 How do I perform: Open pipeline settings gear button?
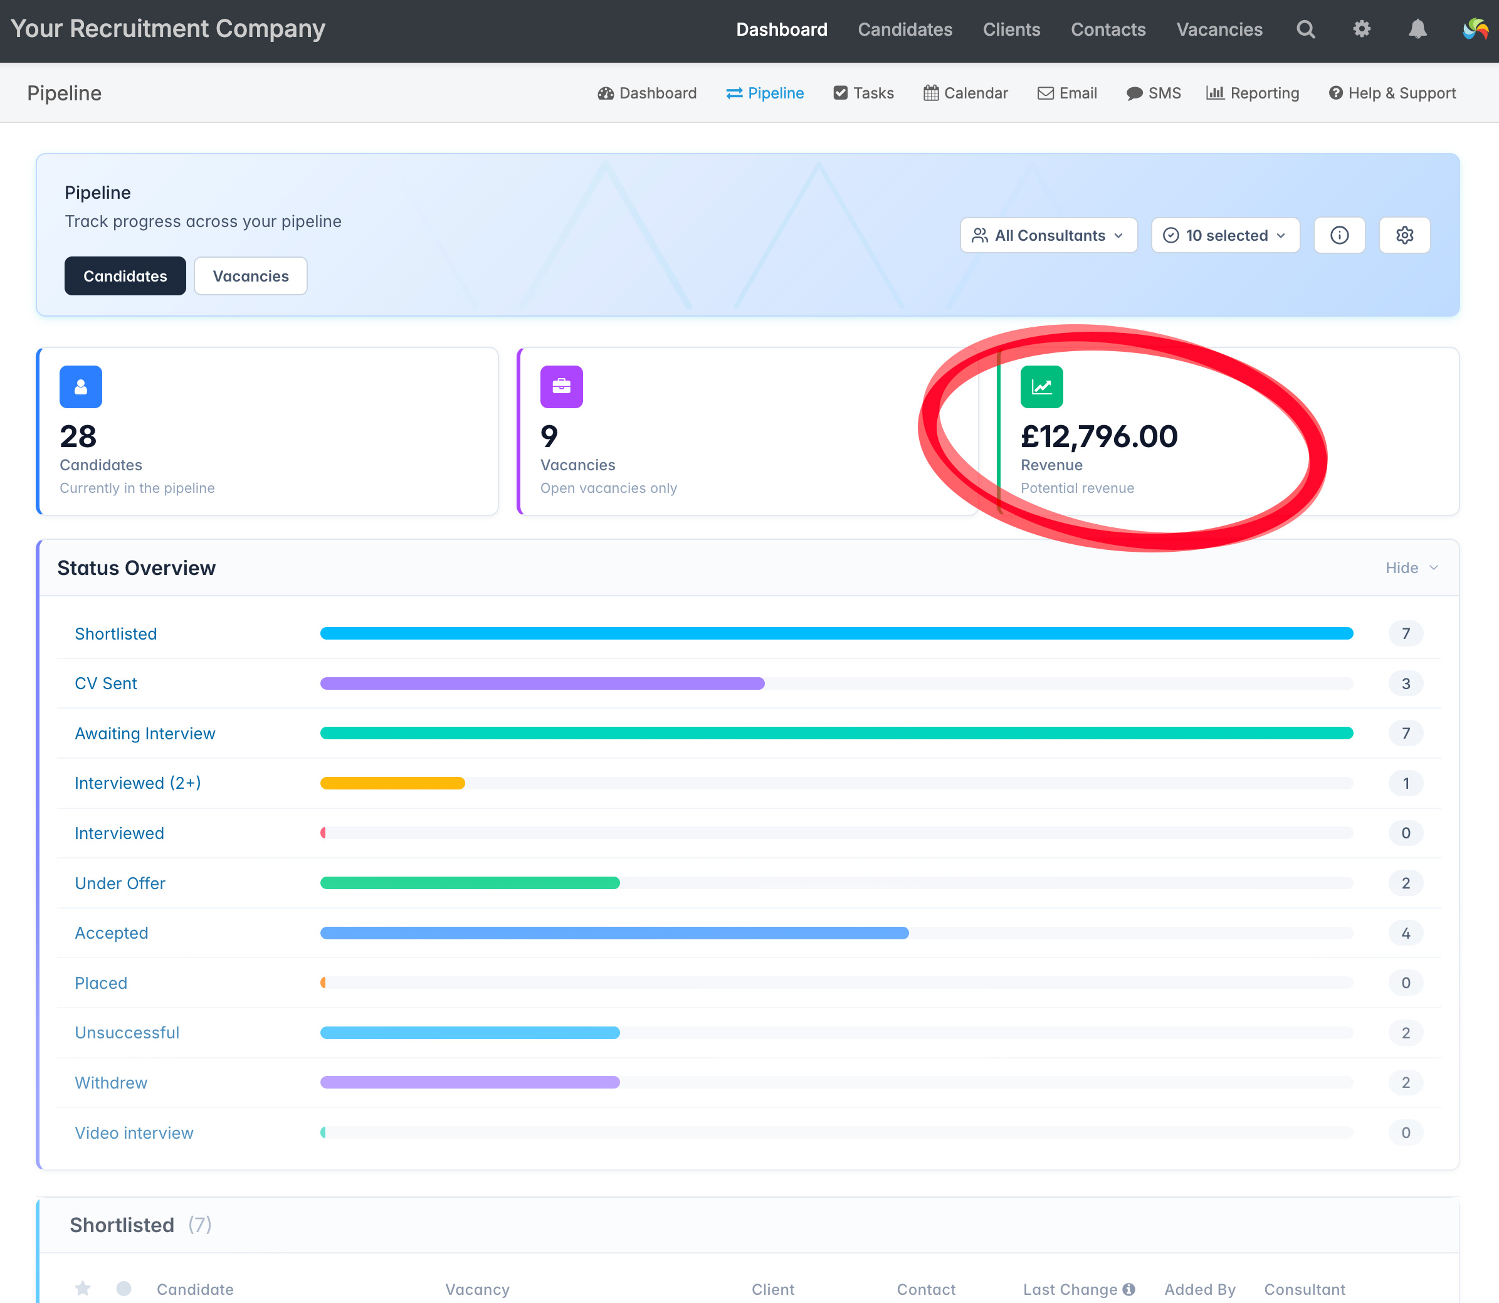1404,235
